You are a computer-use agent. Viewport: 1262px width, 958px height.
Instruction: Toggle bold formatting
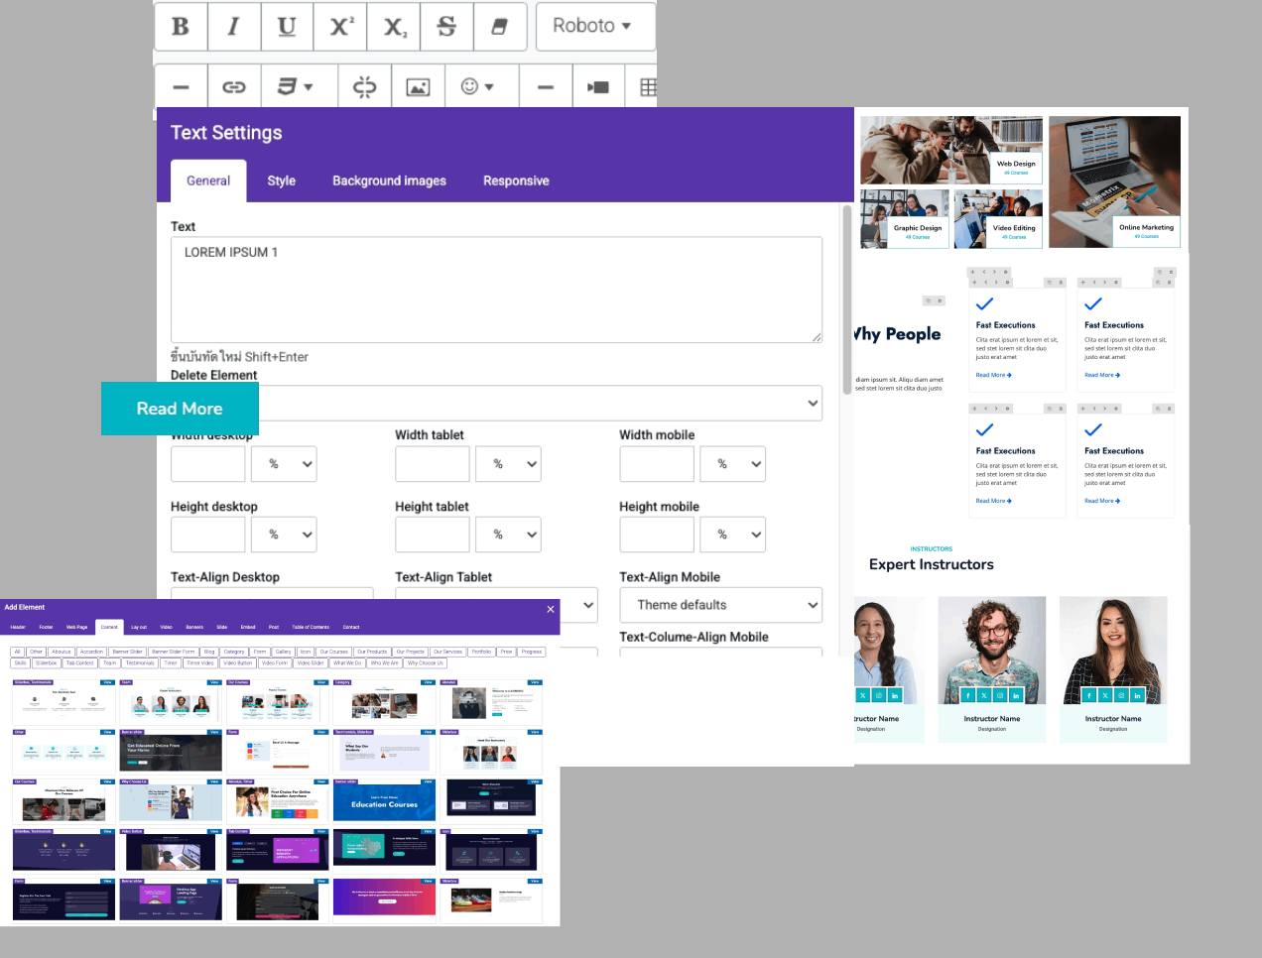(x=181, y=26)
